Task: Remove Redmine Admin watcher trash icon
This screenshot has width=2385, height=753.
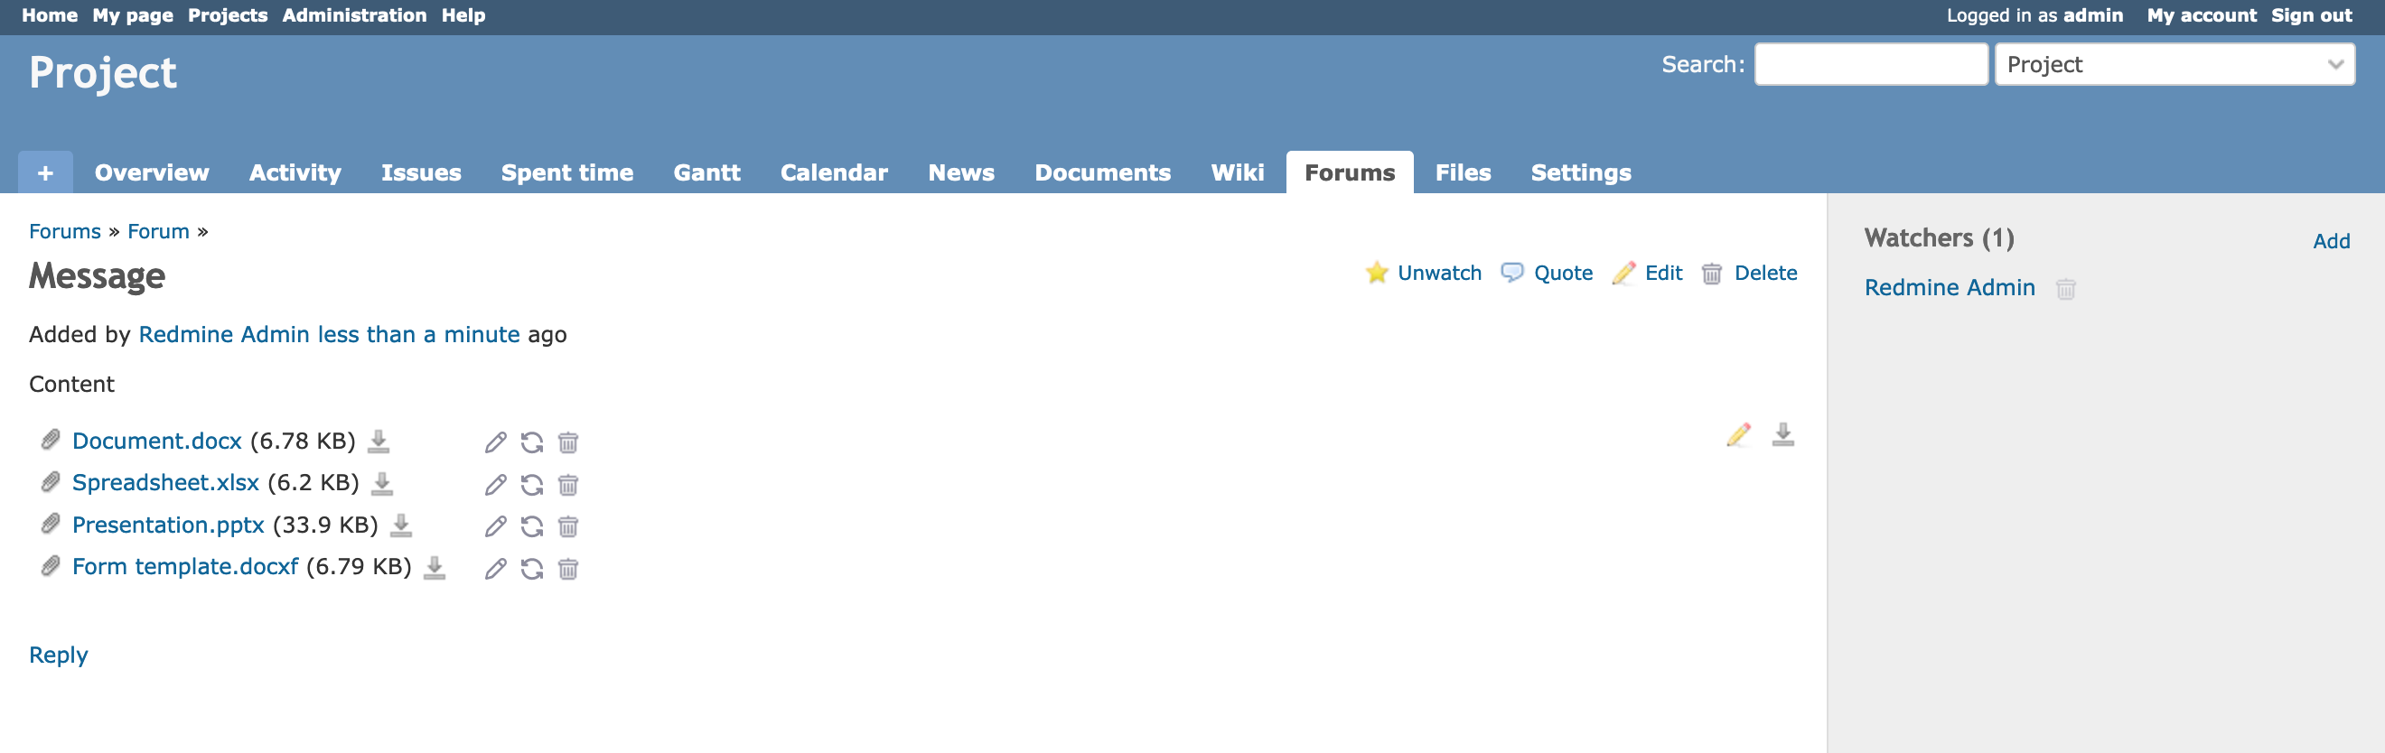Action: coord(2065,289)
